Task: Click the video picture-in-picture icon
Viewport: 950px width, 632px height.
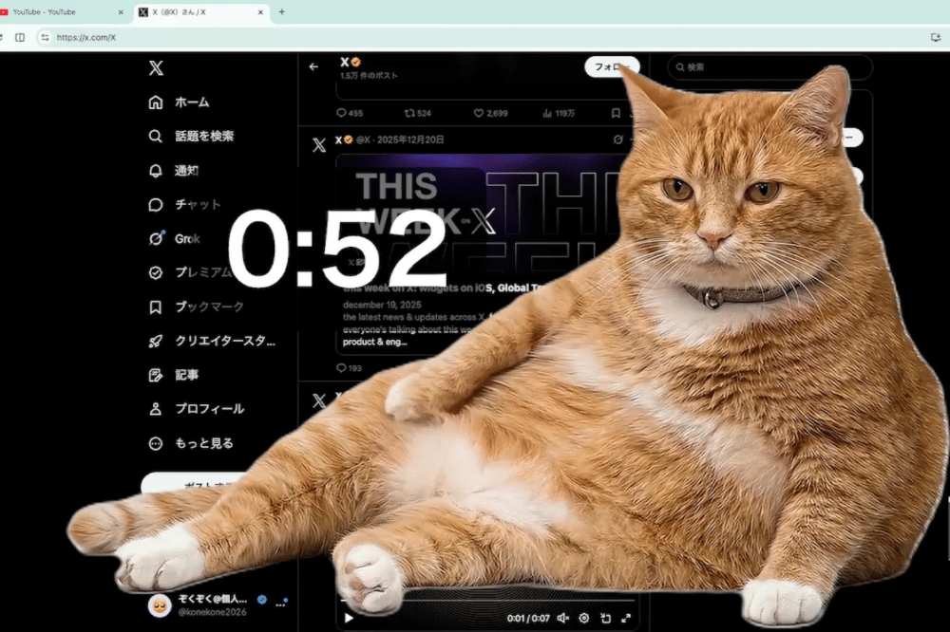Action: click(x=605, y=618)
